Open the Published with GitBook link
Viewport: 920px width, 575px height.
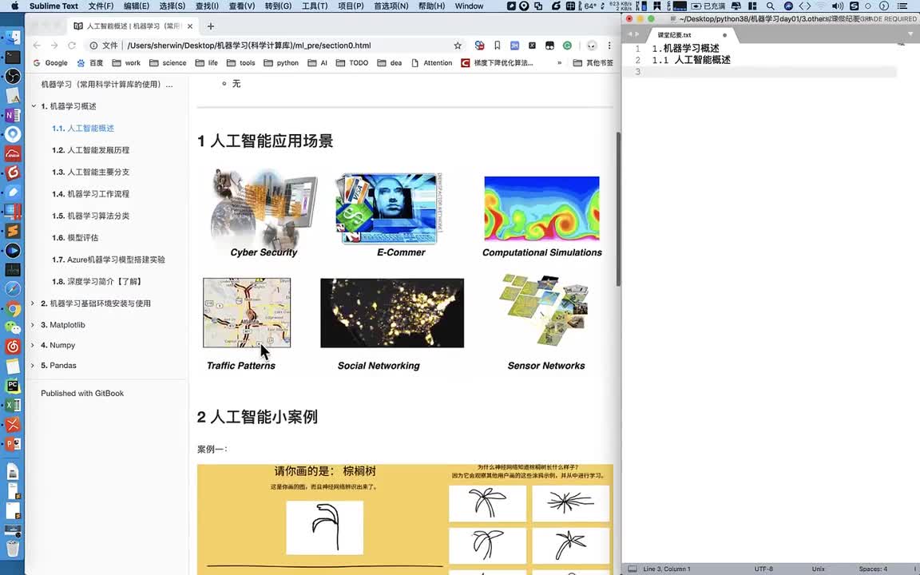coord(82,393)
